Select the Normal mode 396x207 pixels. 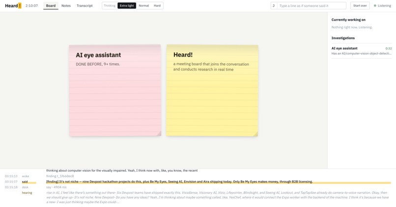point(143,5)
